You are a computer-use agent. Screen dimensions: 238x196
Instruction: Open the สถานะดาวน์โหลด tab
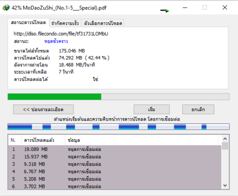[x=29, y=22]
